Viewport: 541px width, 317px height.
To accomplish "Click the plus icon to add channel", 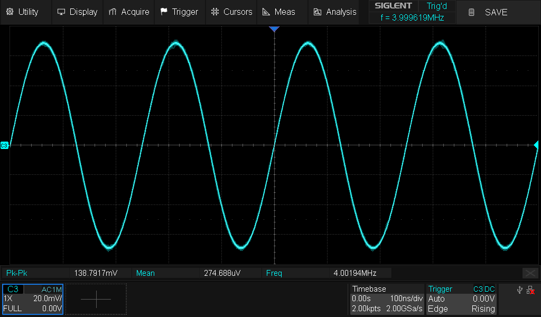I will pyautogui.click(x=96, y=299).
